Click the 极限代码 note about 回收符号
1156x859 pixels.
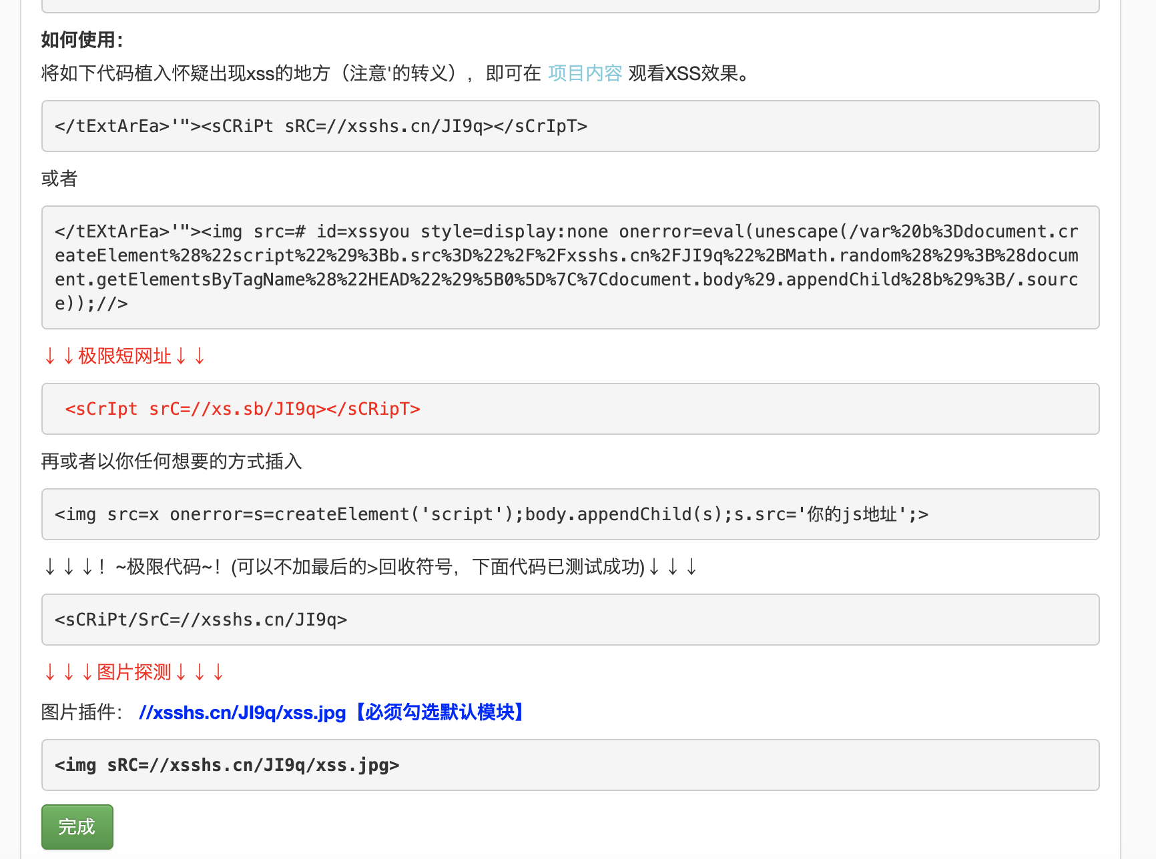pyautogui.click(x=370, y=567)
